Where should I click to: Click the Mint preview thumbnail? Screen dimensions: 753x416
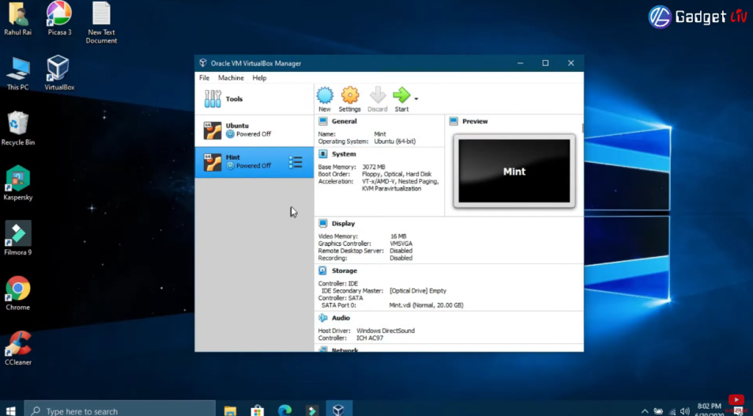tap(514, 171)
